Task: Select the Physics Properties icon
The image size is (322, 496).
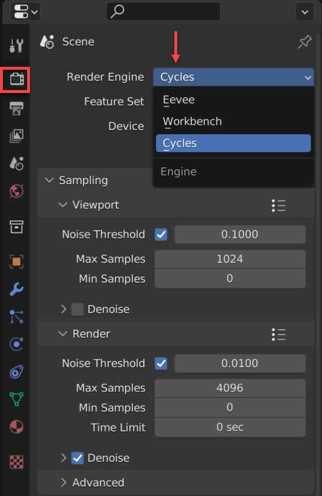Action: [x=15, y=344]
